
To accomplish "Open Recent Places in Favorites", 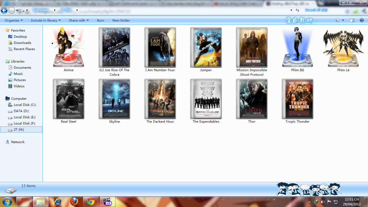I will (x=24, y=49).
